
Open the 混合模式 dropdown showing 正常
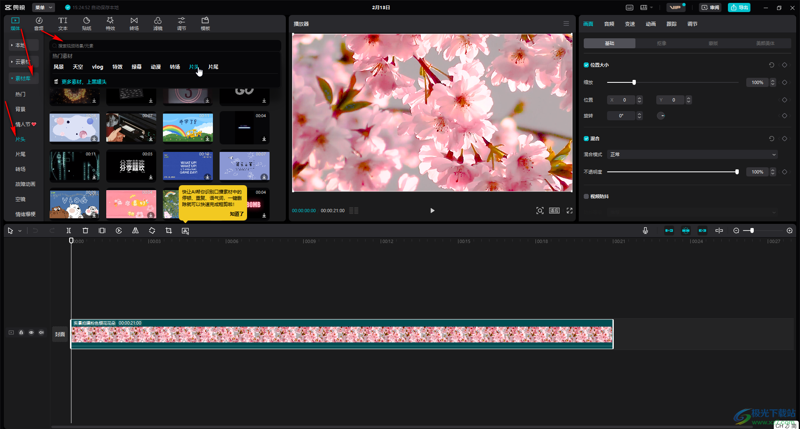tap(692, 154)
